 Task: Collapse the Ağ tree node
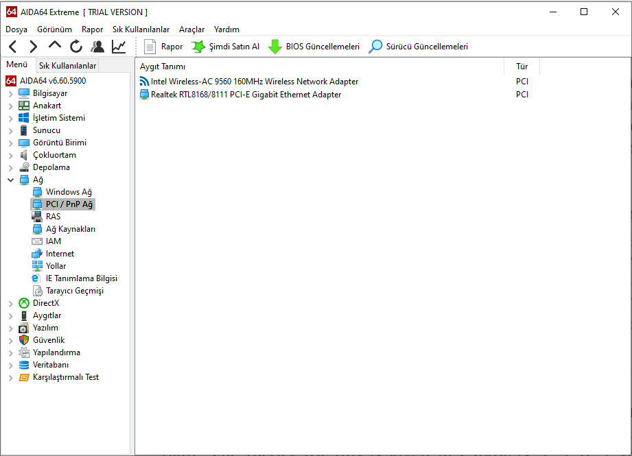click(x=10, y=180)
